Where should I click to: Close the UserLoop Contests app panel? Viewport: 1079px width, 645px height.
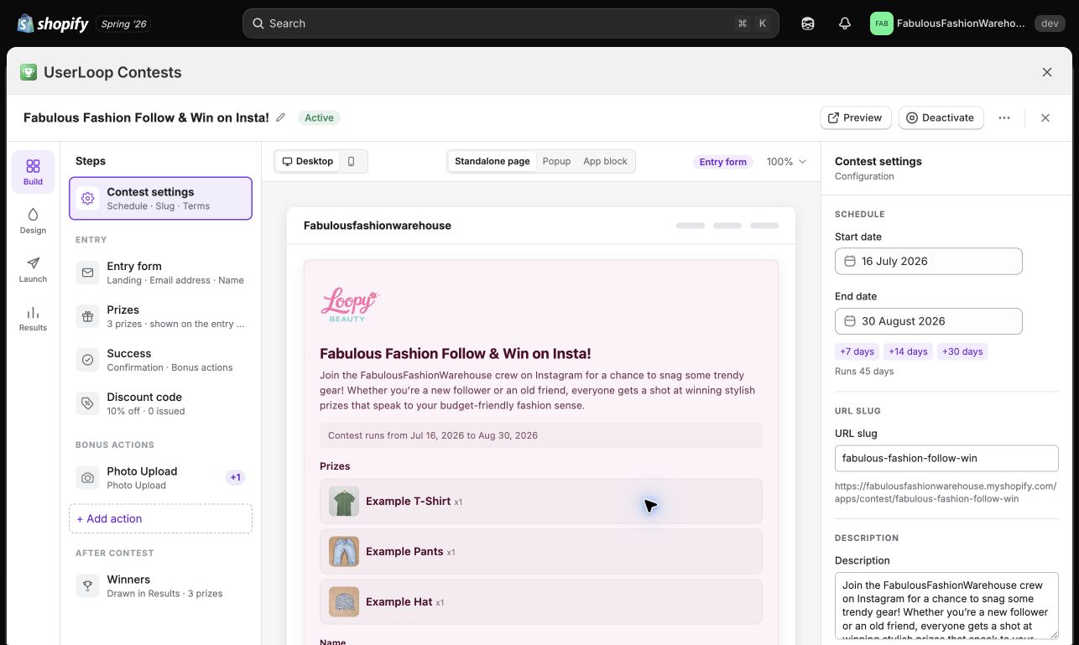(1047, 72)
